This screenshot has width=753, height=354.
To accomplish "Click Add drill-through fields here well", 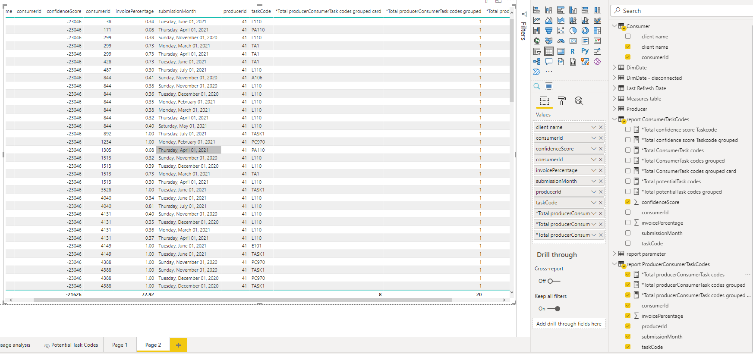I will coord(569,324).
